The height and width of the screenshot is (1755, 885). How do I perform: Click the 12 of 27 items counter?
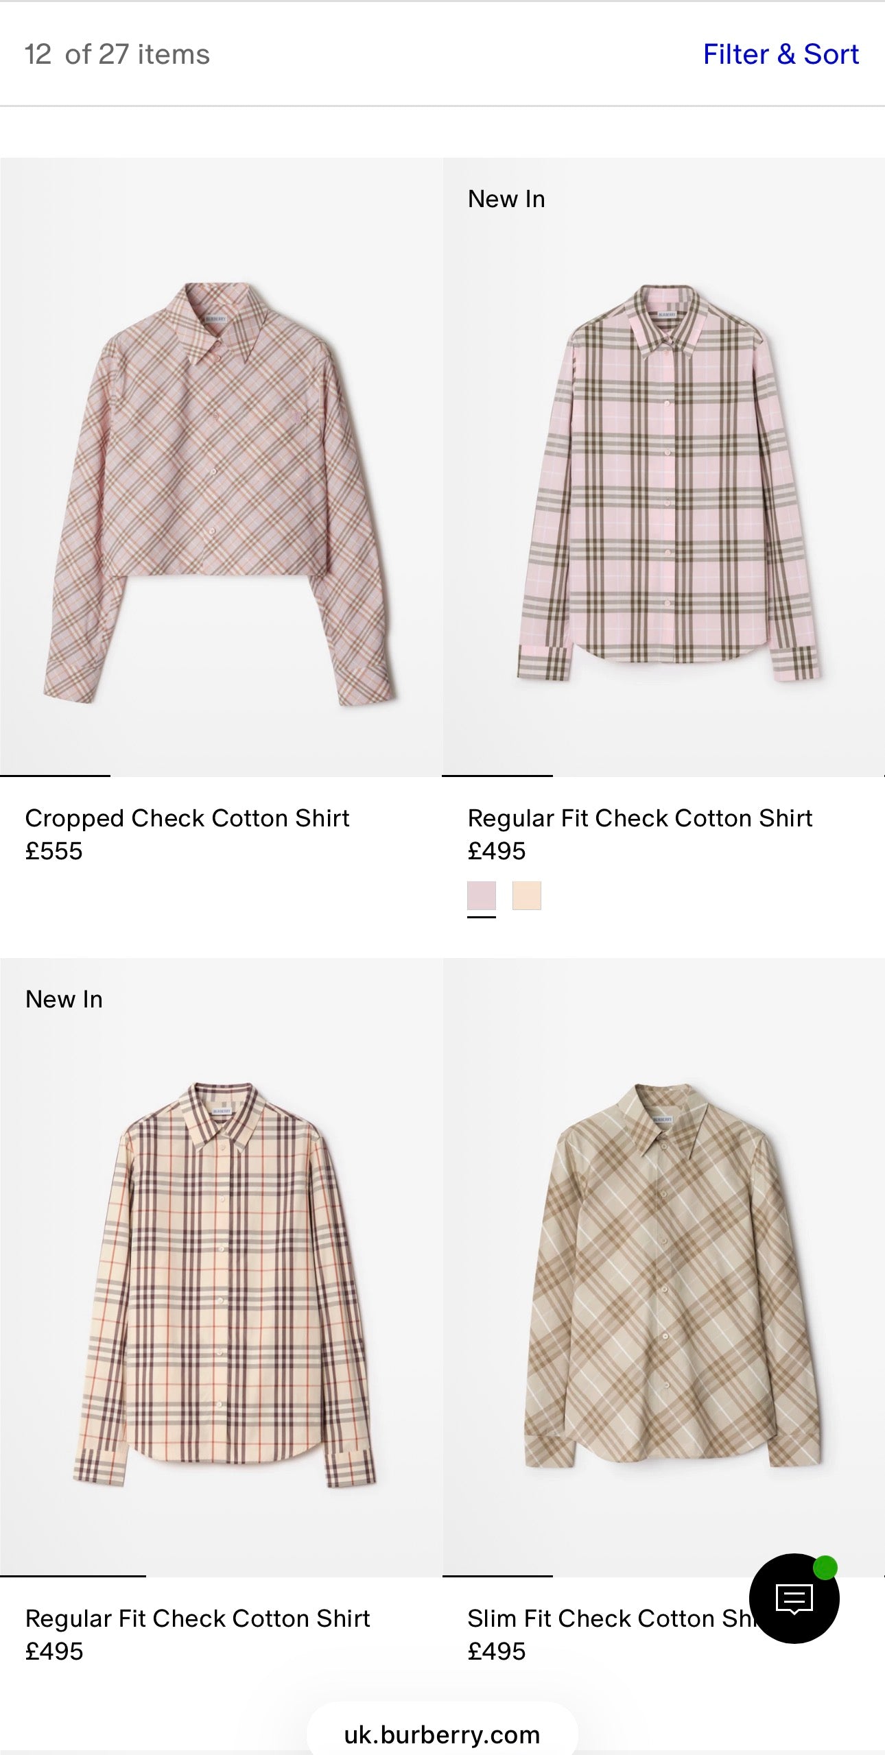tap(117, 54)
